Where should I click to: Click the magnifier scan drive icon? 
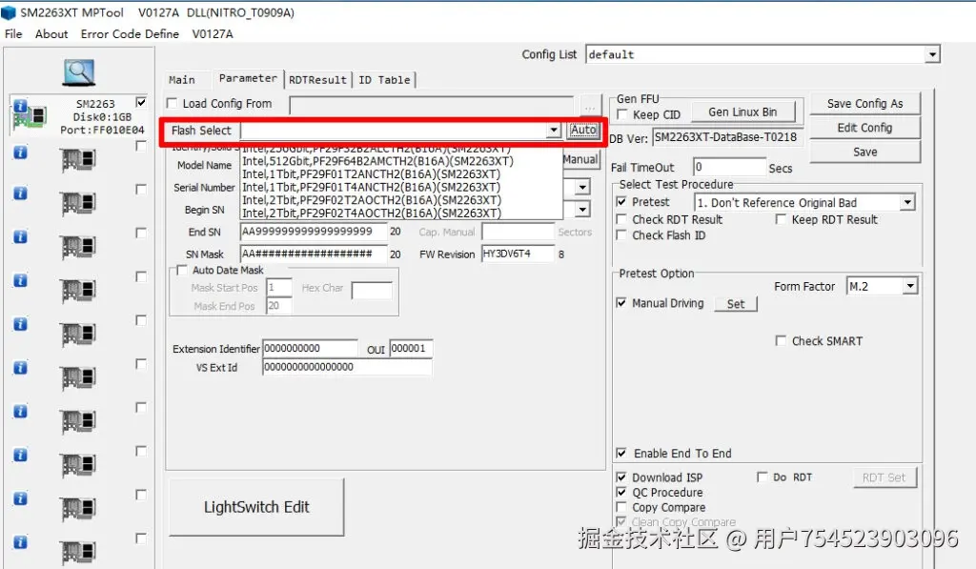[x=79, y=72]
